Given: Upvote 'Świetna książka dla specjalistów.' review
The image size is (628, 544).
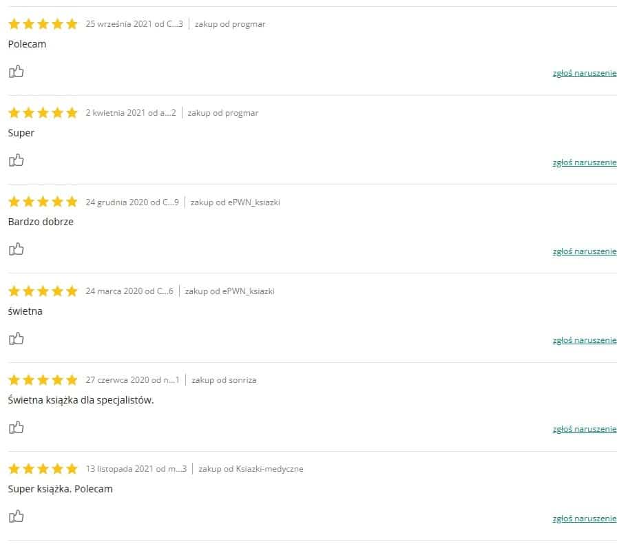Looking at the screenshot, I should click(16, 428).
